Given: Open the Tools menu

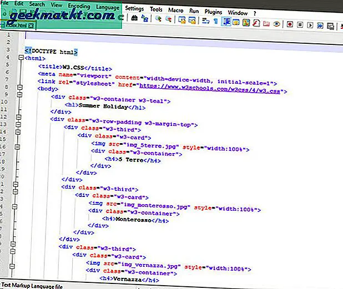Looking at the screenshot, I should tap(156, 9).
